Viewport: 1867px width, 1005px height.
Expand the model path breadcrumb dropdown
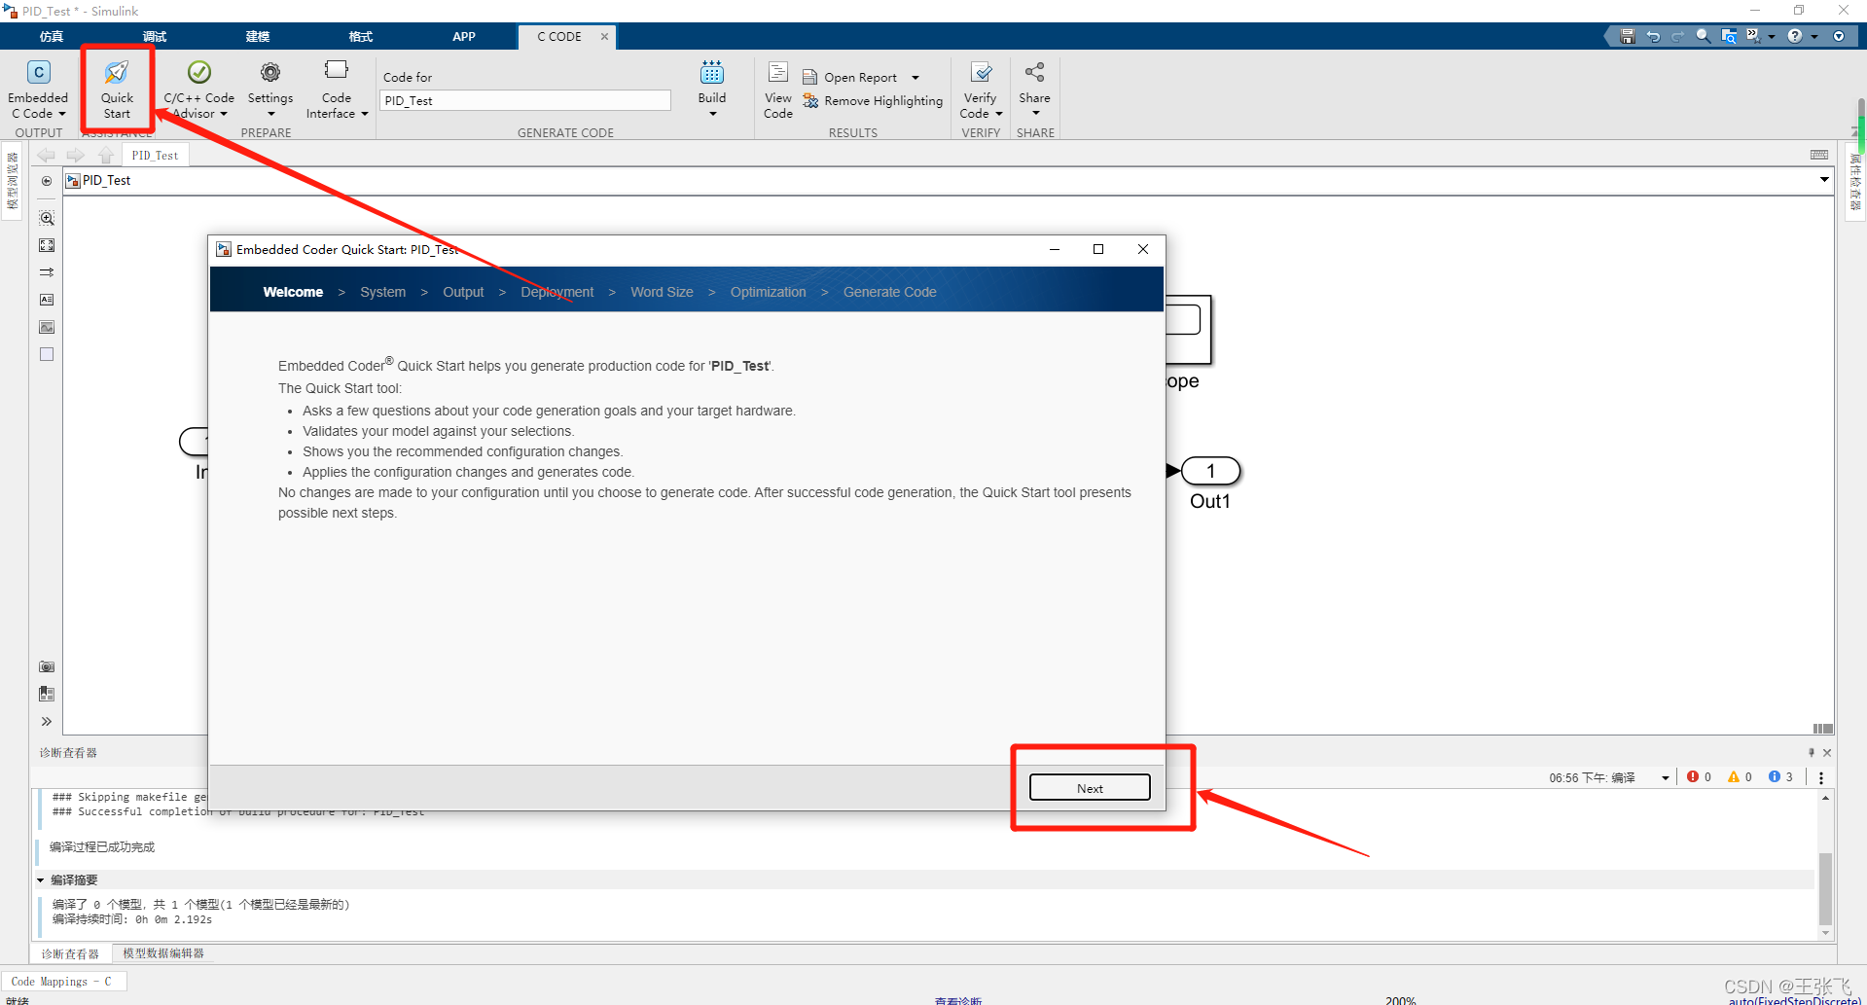tap(1824, 180)
